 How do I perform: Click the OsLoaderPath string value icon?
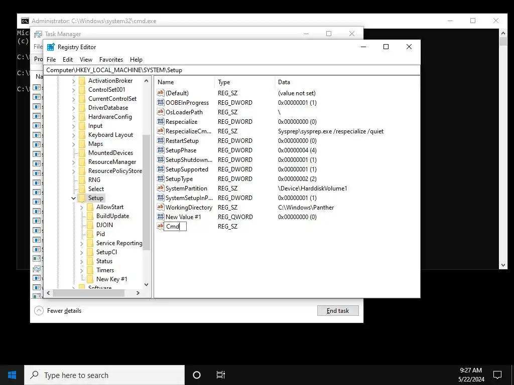click(x=160, y=112)
